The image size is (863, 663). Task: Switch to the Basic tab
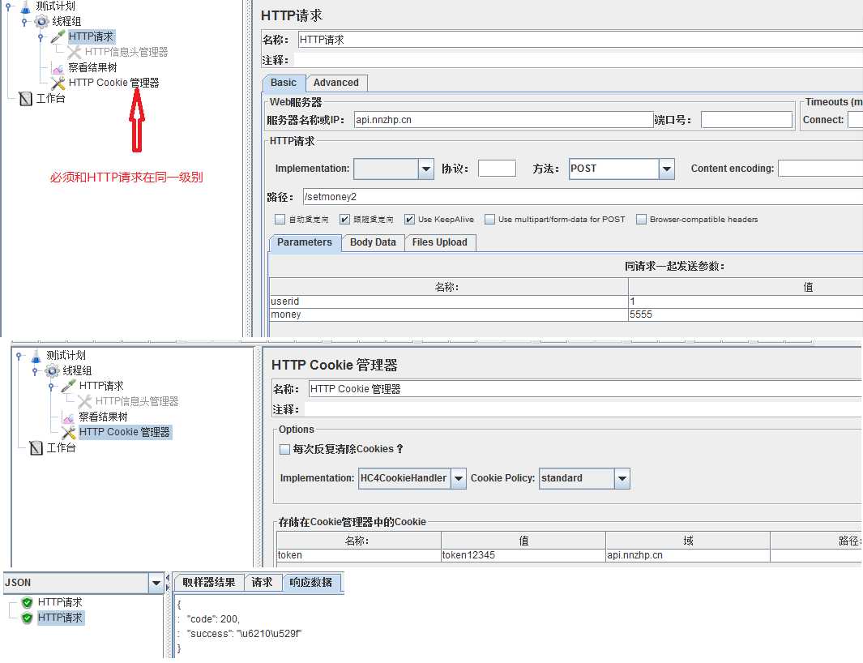click(284, 83)
